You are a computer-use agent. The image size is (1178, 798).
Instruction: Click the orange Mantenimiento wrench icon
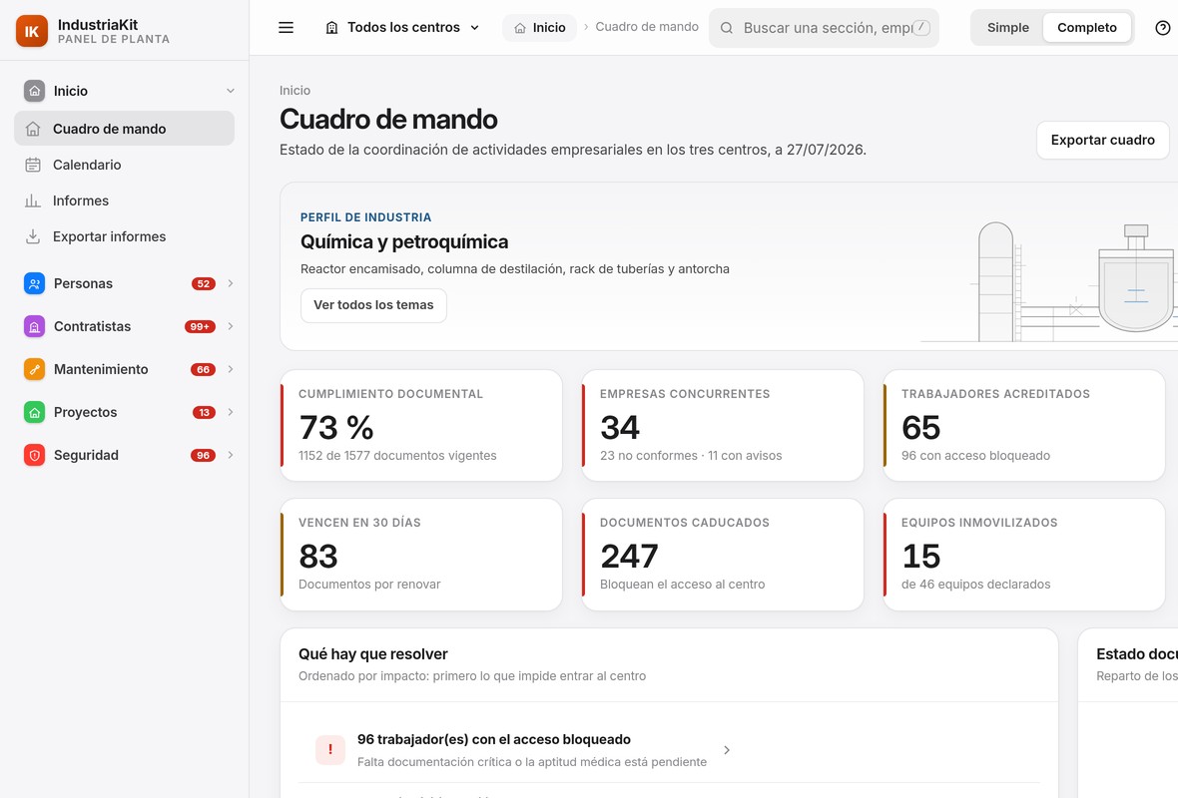tap(35, 369)
